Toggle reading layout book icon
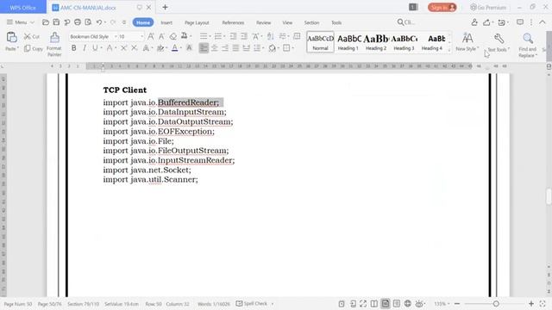Viewport: 552px width, 310px height. click(373, 303)
